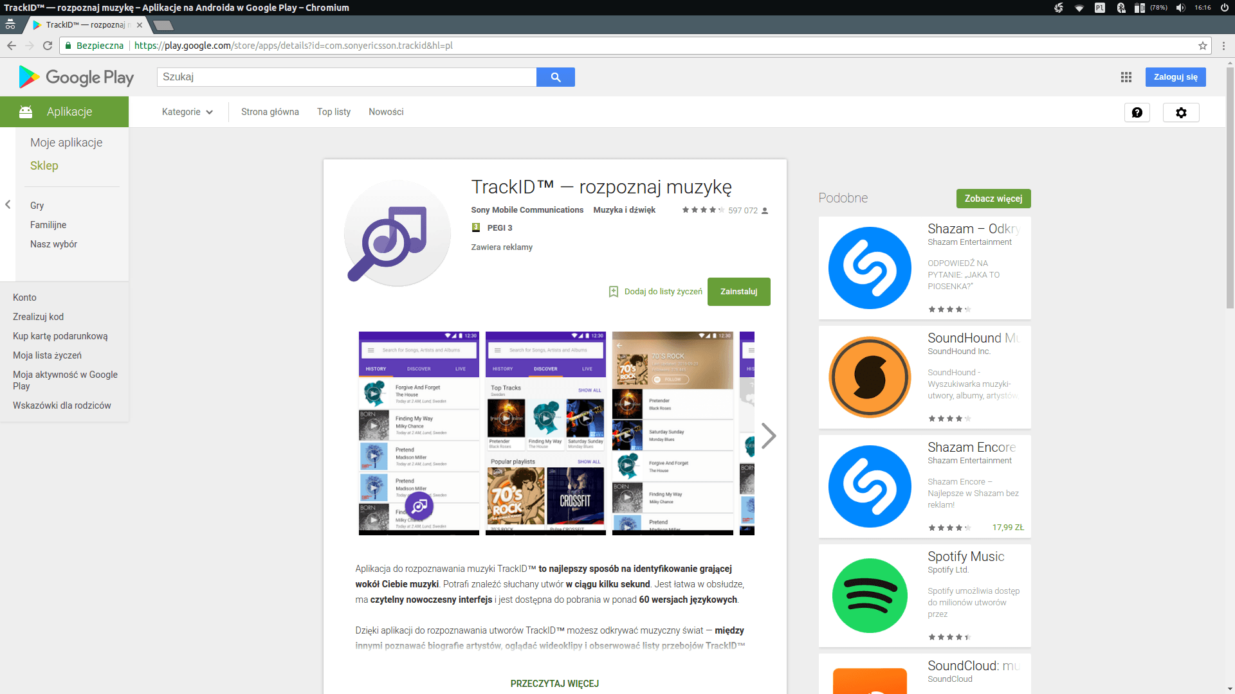Close the TrackID browser tab
1235x694 pixels.
click(140, 25)
